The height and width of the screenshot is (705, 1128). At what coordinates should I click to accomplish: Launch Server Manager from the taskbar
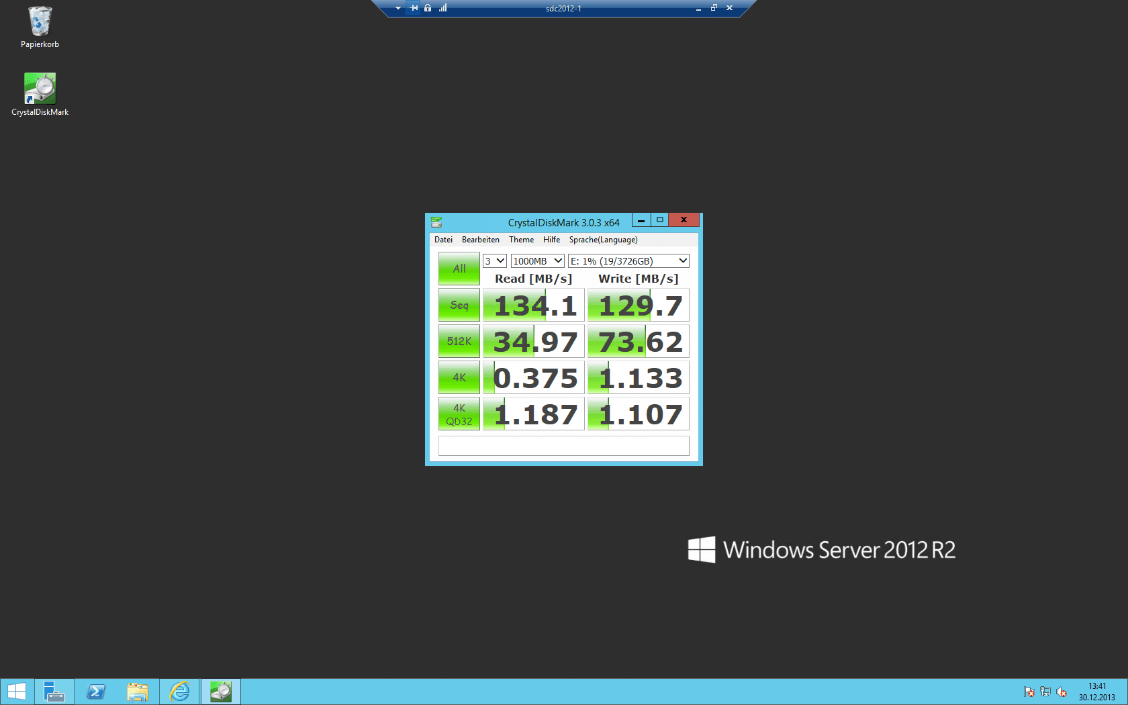[54, 692]
